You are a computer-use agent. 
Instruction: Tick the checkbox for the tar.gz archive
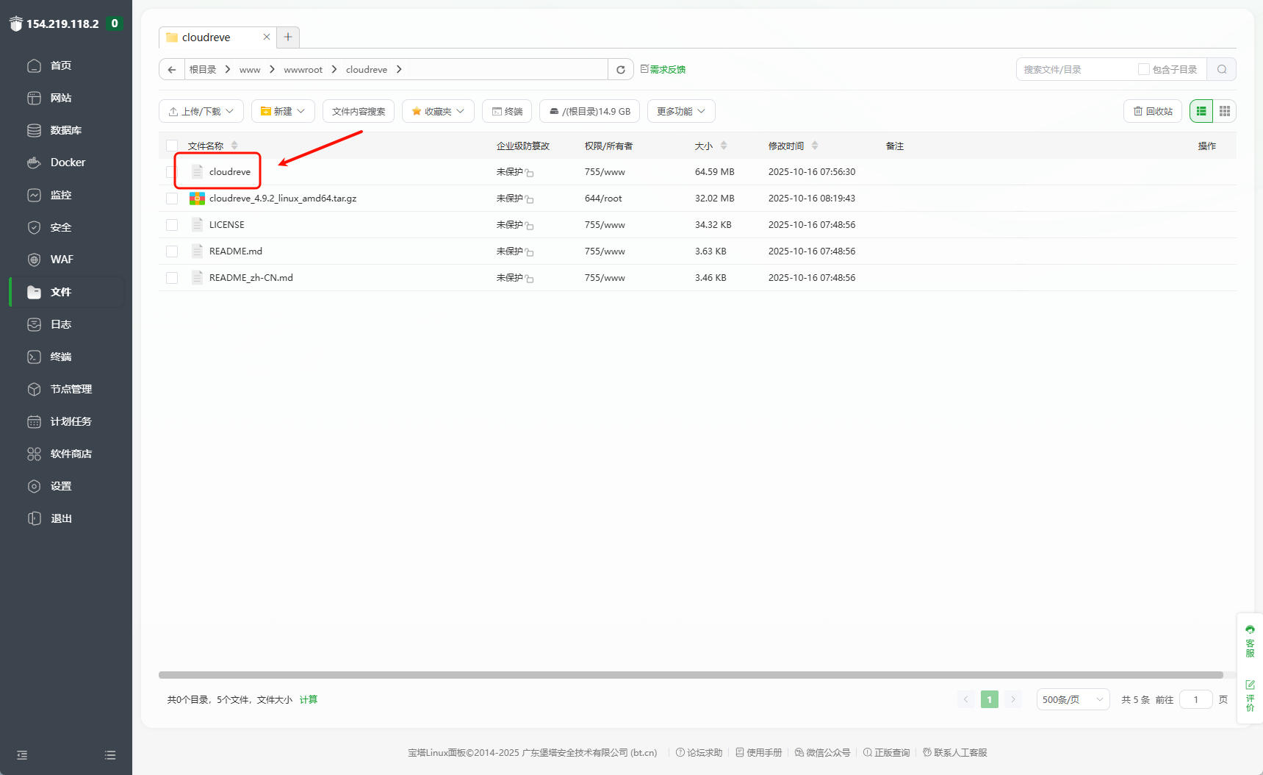coord(172,199)
